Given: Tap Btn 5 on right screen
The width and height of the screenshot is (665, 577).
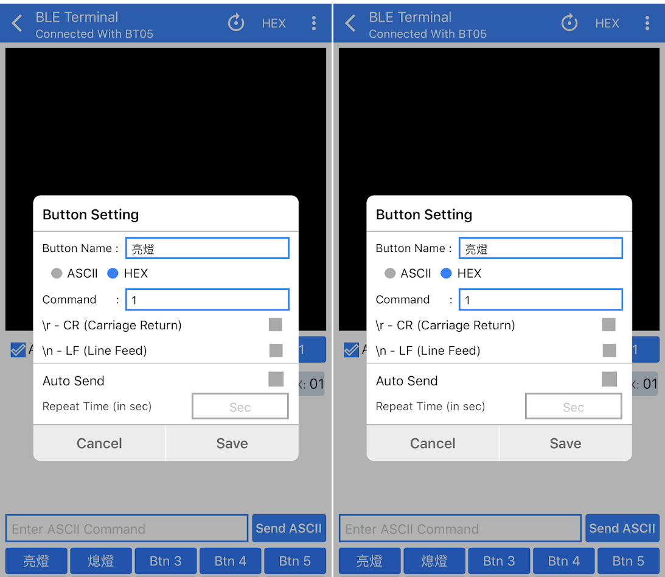Looking at the screenshot, I should click(x=628, y=561).
